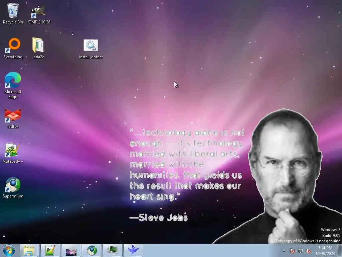Open Windows Explorer from the taskbar

point(29,250)
